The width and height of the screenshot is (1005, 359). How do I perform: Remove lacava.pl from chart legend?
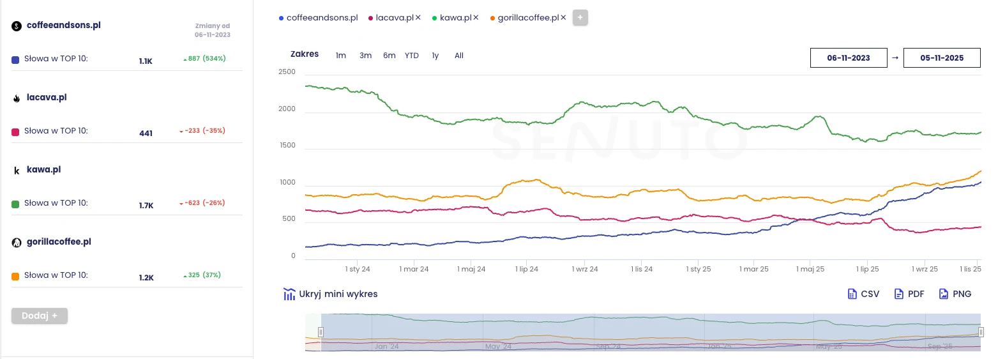(x=418, y=18)
